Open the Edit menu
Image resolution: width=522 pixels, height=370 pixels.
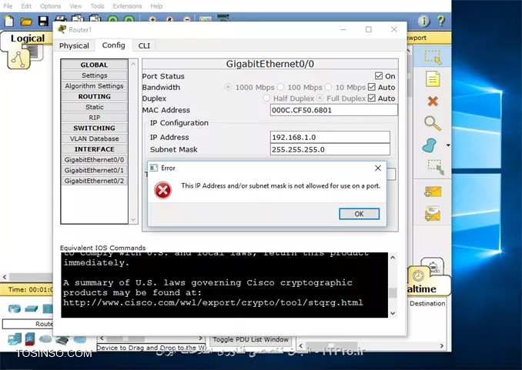26,6
